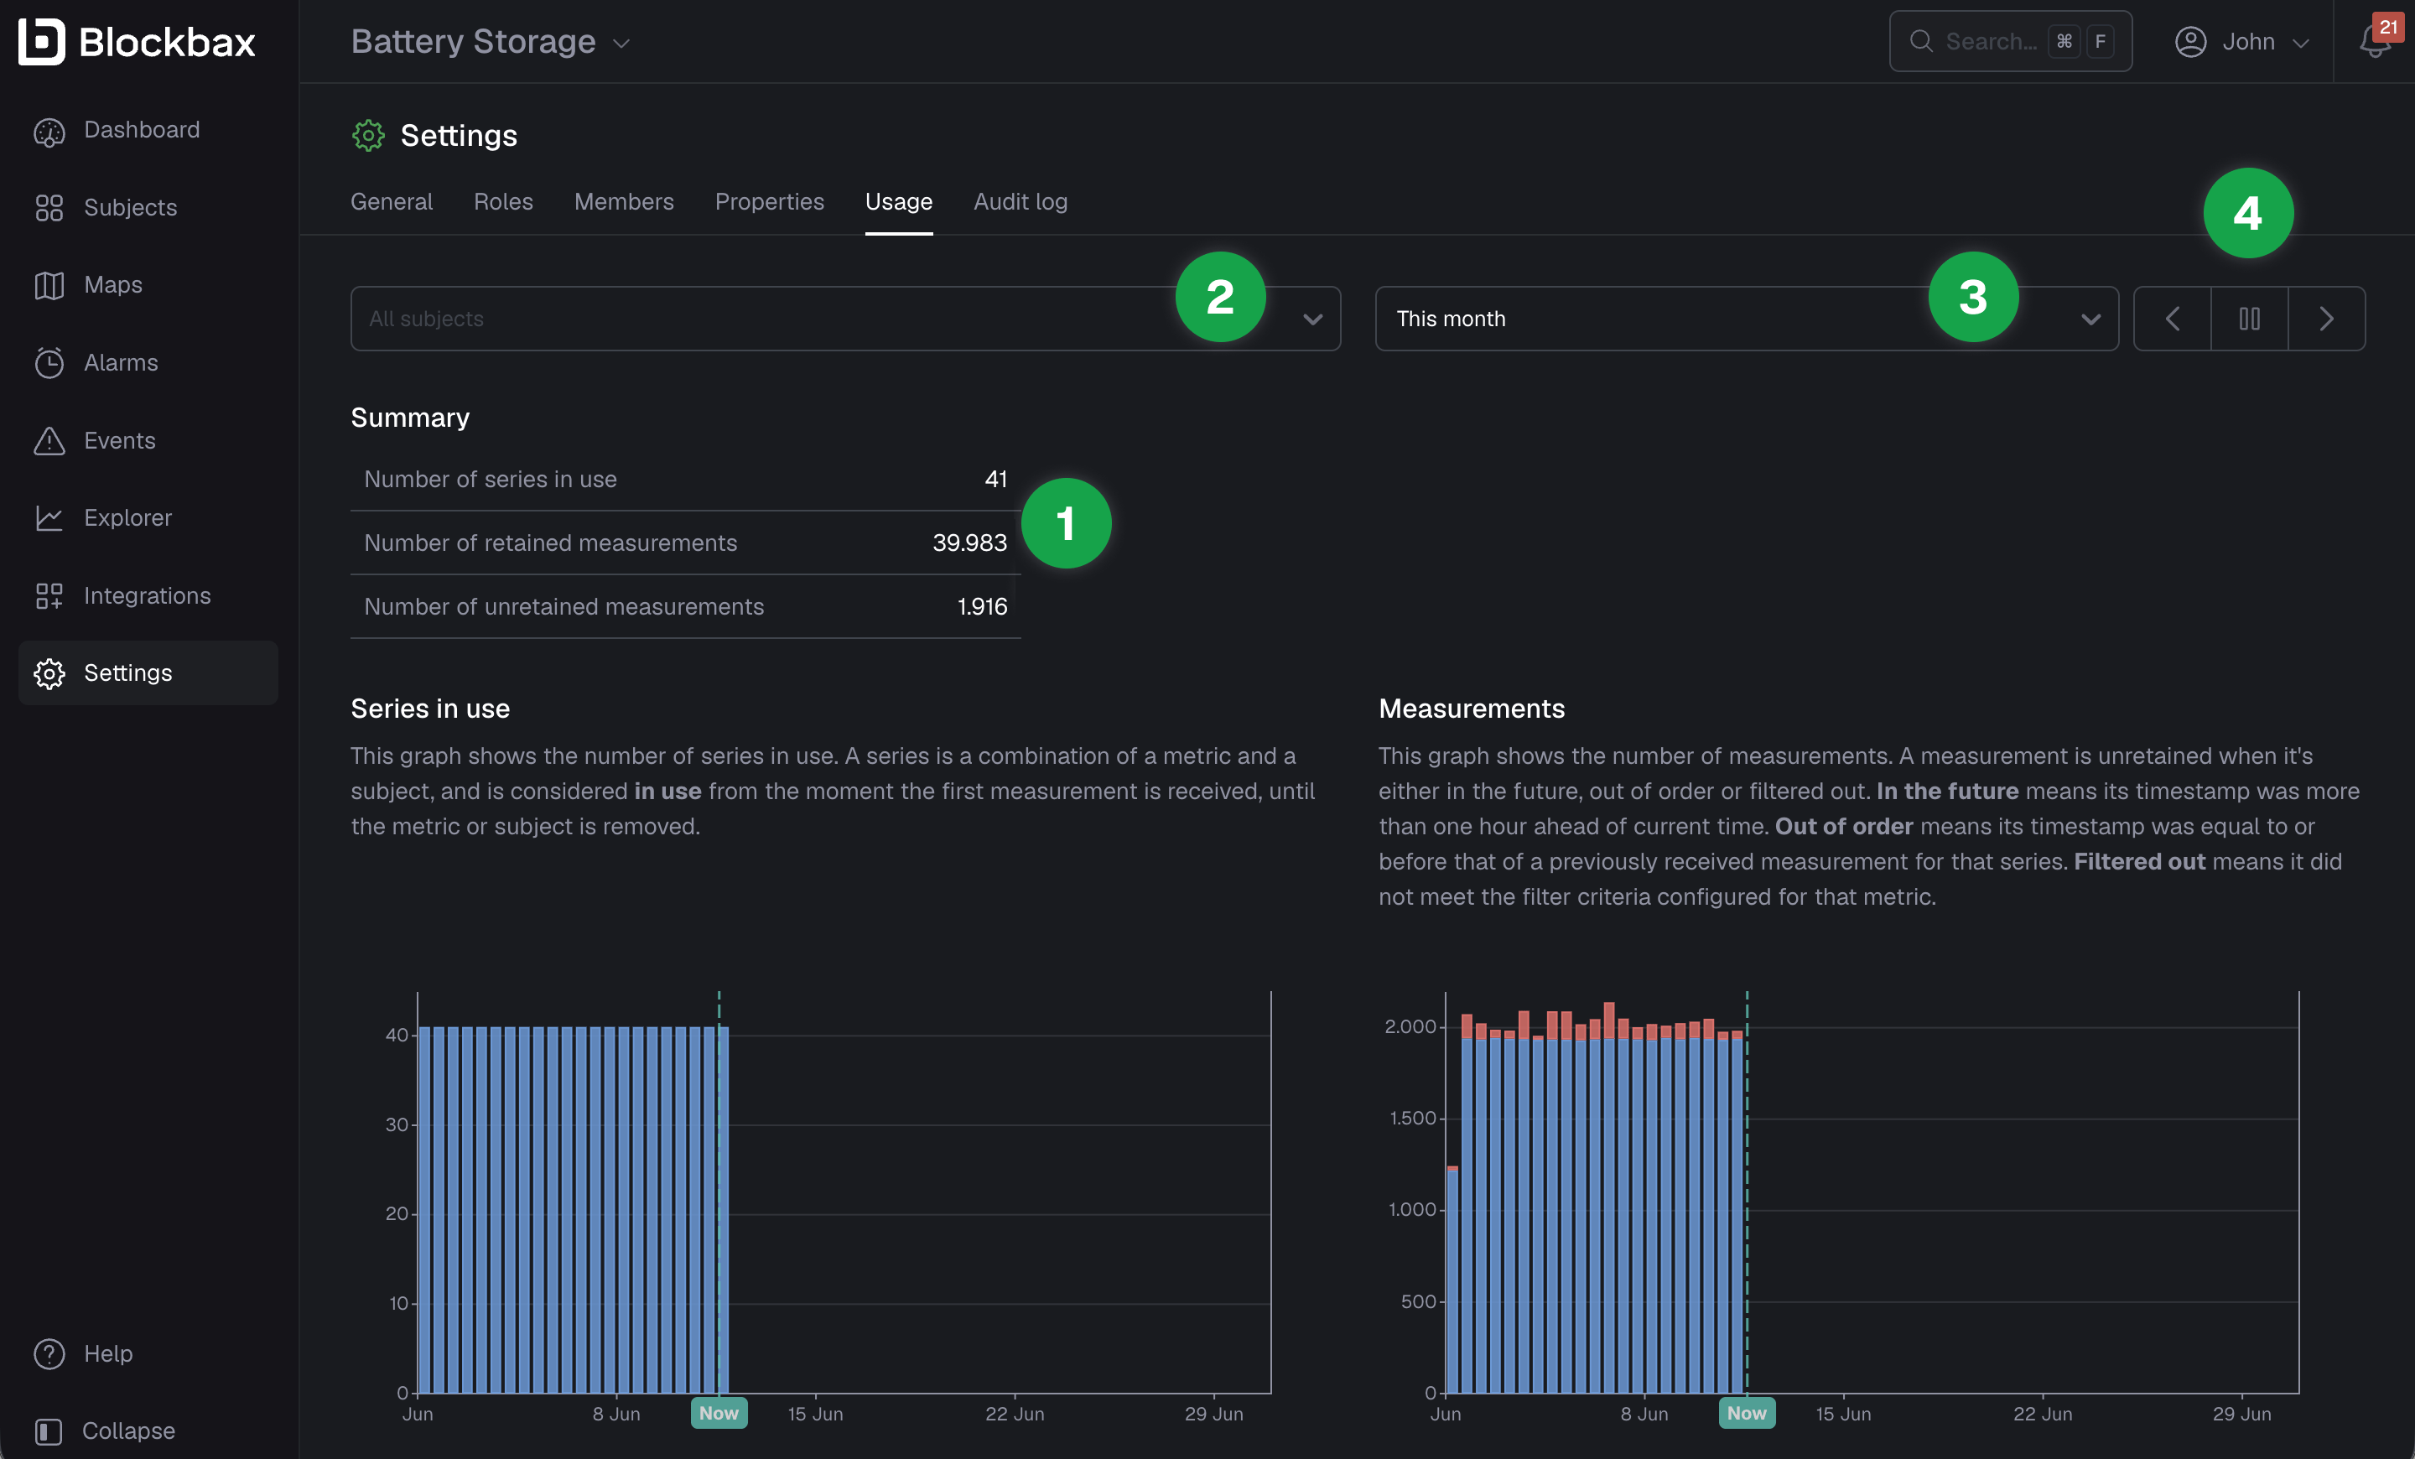Image resolution: width=2415 pixels, height=1459 pixels.
Task: Click the Blockbax logo
Action: click(x=138, y=41)
